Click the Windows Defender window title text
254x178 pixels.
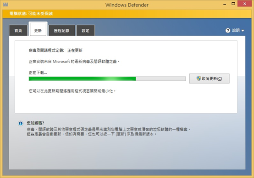pyautogui.click(x=127, y=5)
